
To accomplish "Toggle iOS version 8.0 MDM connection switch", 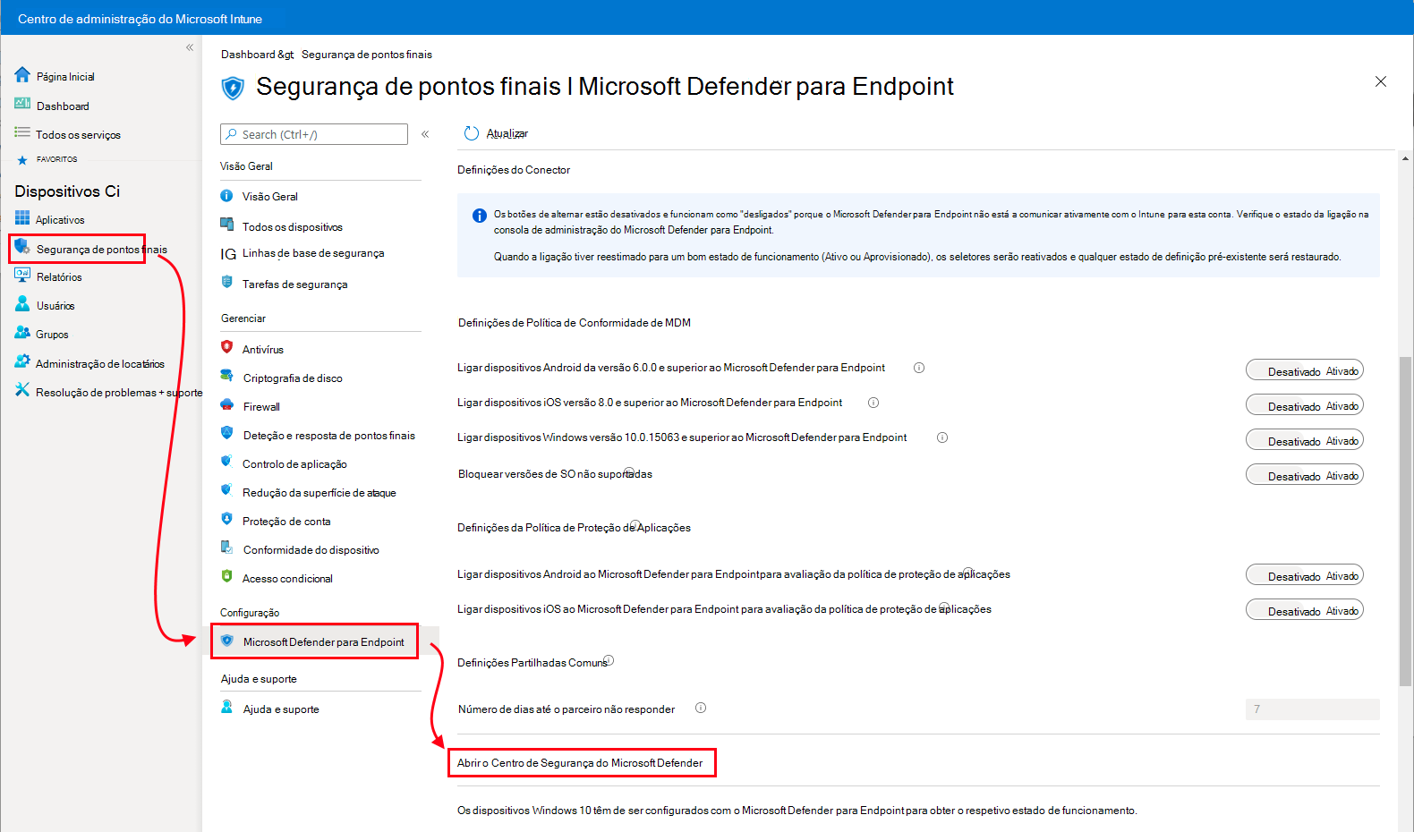I will [1304, 405].
